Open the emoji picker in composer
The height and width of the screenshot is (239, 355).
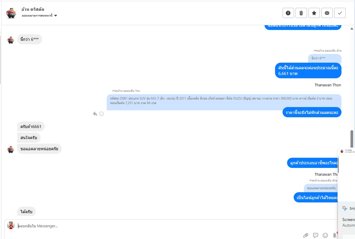pyautogui.click(x=325, y=235)
